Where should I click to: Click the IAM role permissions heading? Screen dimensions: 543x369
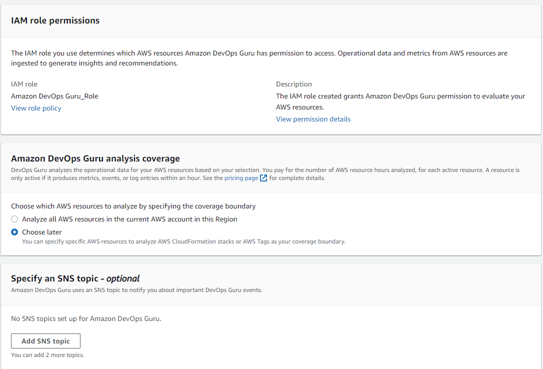click(x=55, y=20)
